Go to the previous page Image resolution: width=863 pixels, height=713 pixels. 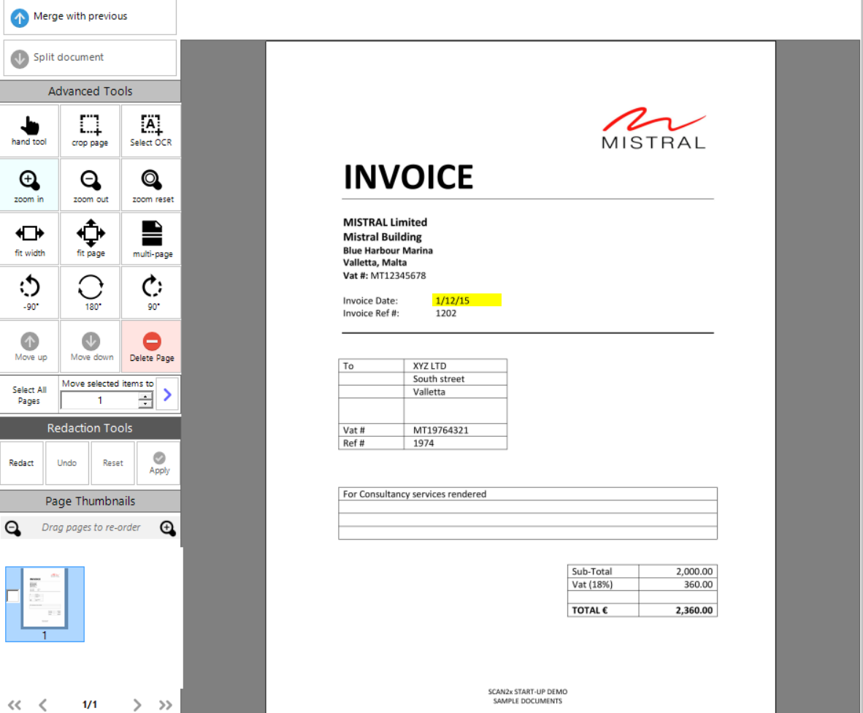click(43, 705)
